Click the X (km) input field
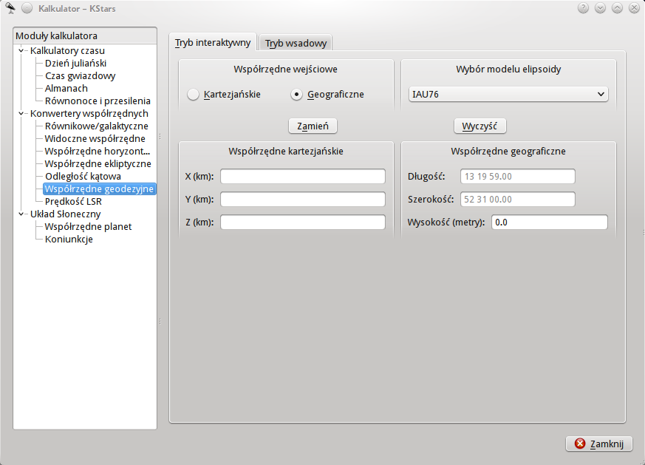This screenshot has height=465, width=645. (302, 176)
